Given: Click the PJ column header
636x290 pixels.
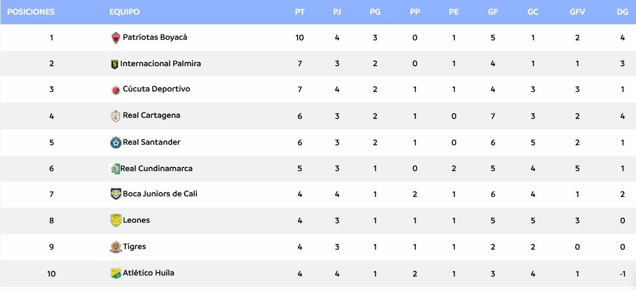Looking at the screenshot, I should tap(337, 12).
